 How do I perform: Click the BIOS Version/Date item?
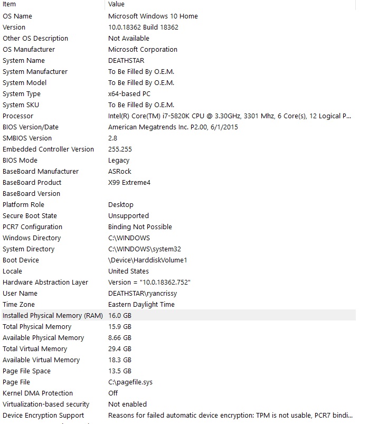(31, 127)
